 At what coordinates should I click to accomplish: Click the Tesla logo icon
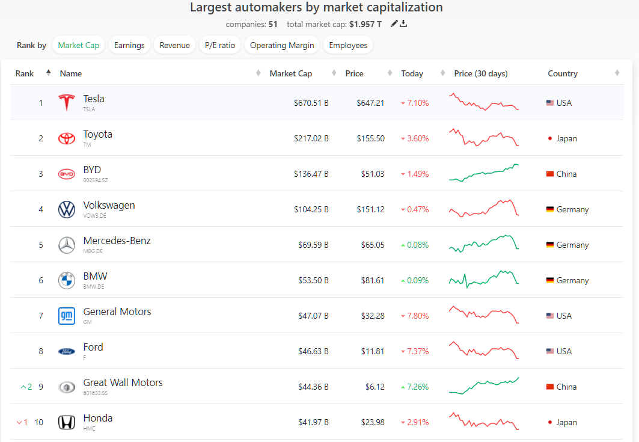(x=67, y=103)
